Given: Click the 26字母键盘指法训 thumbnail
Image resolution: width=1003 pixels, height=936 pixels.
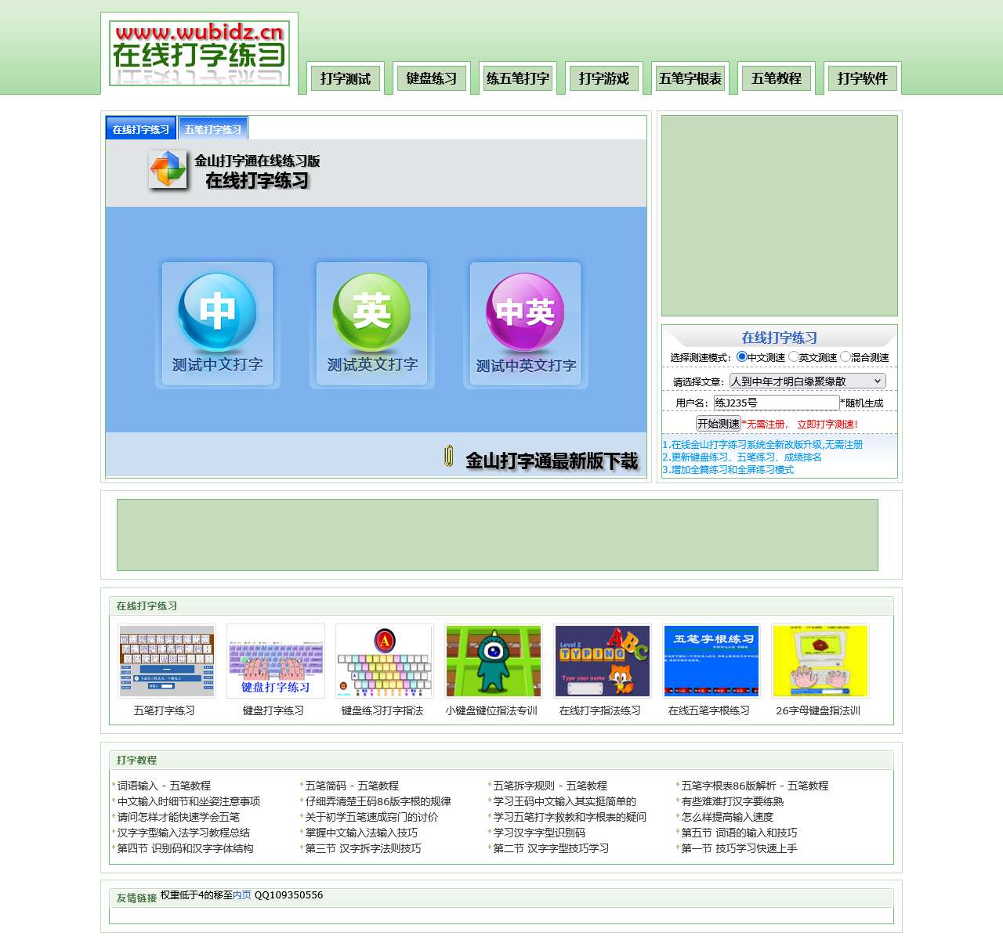Looking at the screenshot, I should tap(820, 660).
